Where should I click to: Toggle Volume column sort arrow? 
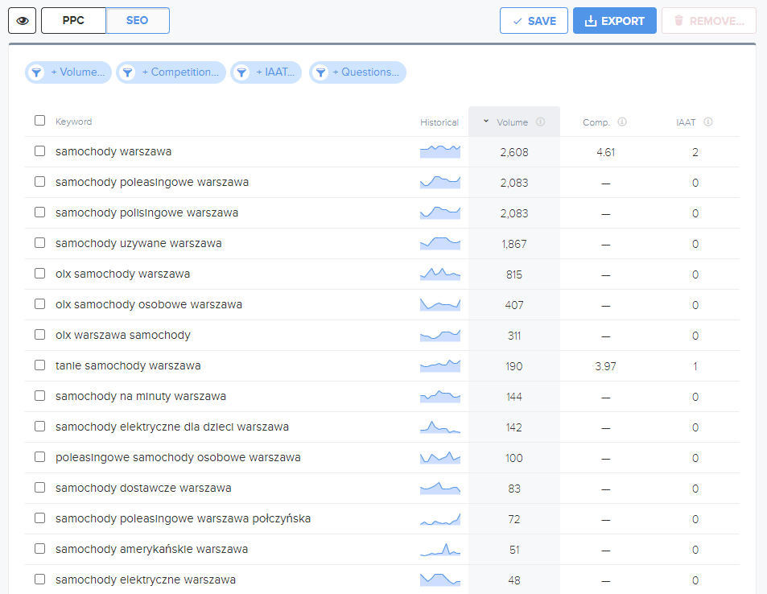point(486,121)
